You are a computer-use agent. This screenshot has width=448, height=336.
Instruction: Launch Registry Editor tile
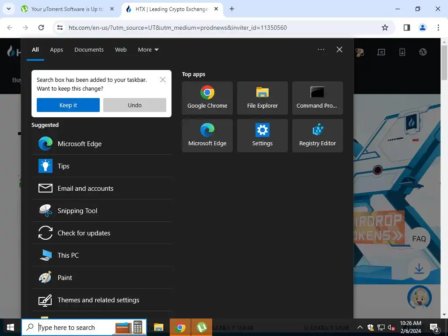[318, 136]
